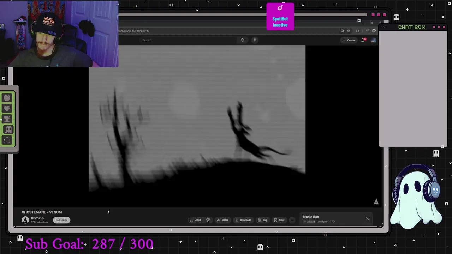Share the video
452x254 pixels.
click(222, 220)
